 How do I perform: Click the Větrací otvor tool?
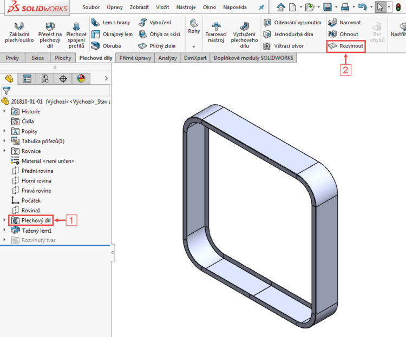click(x=284, y=46)
